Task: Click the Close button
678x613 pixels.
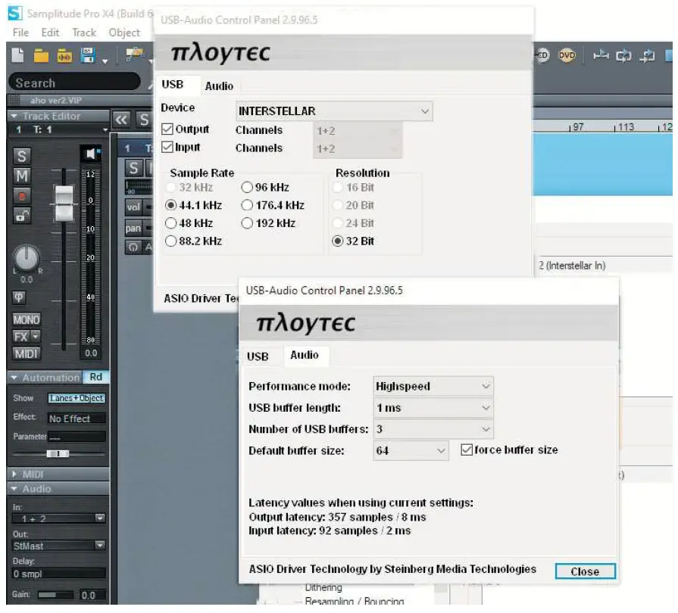Action: 584,571
